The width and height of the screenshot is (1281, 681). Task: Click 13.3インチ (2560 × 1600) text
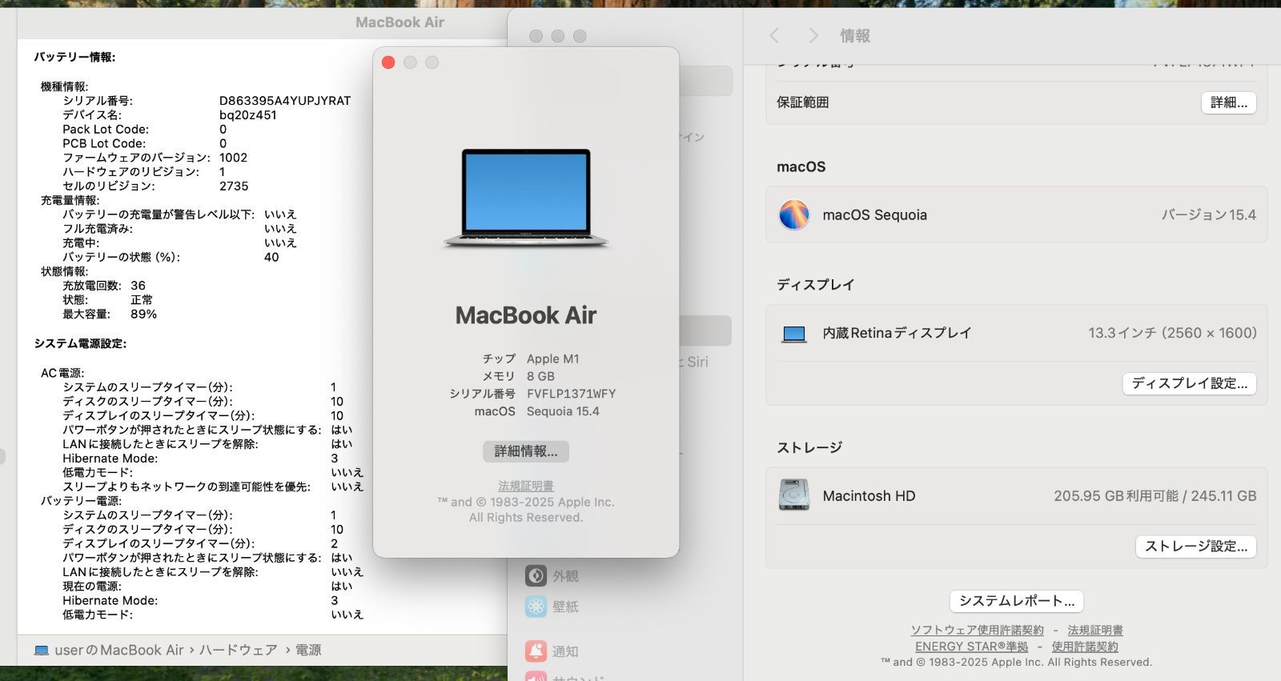(1172, 333)
